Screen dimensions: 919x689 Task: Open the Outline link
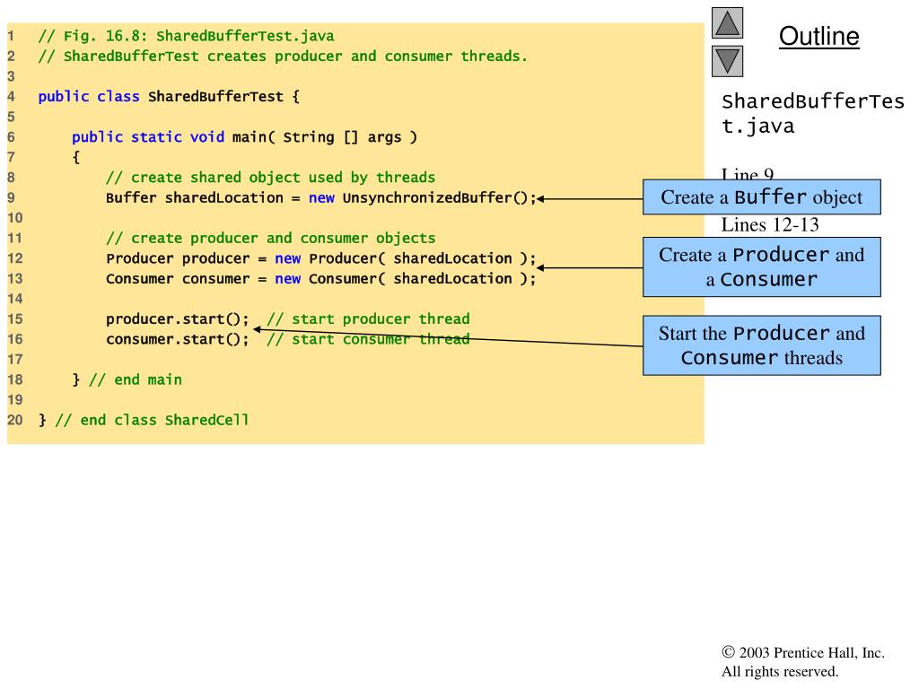tap(818, 37)
